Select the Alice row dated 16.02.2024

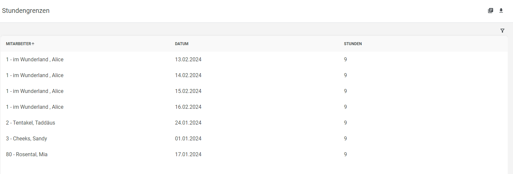tap(254, 107)
